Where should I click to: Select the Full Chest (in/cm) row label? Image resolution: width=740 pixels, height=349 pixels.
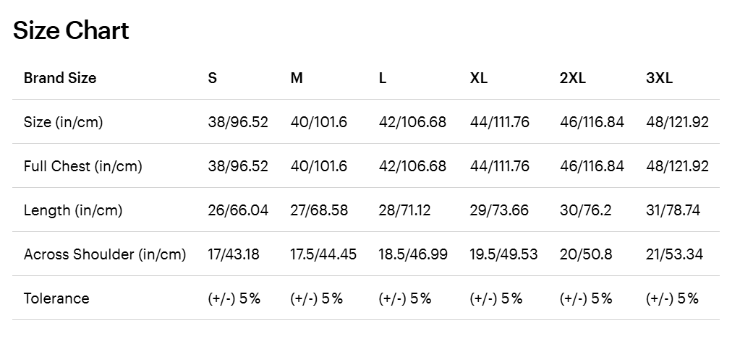[x=83, y=166]
